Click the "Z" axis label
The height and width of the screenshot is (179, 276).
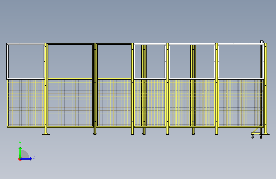point(34,157)
